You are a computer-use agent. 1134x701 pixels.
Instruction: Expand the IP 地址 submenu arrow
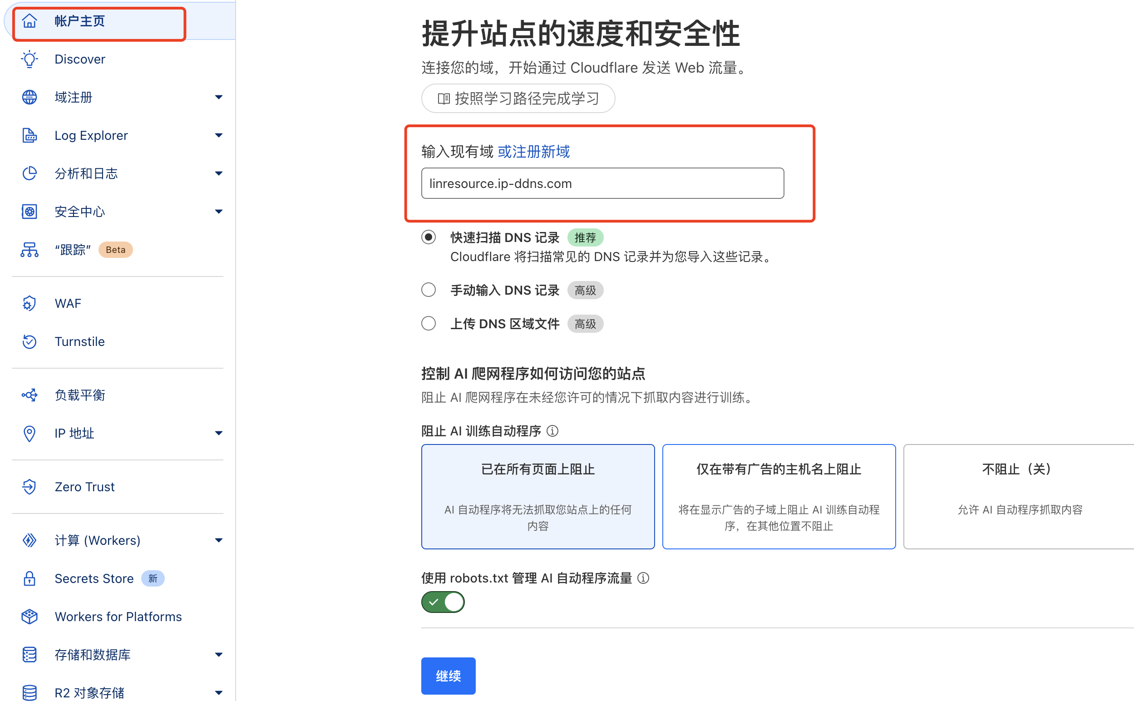[219, 434]
